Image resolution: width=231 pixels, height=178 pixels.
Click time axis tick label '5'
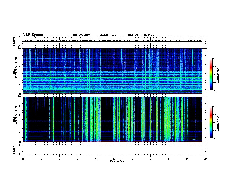click(114, 159)
